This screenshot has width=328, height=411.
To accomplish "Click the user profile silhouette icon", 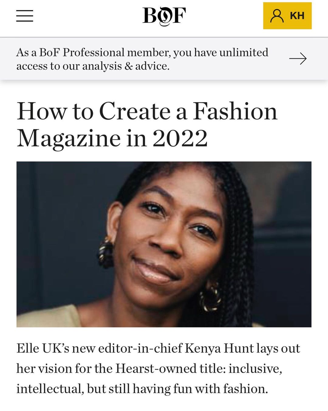I will pyautogui.click(x=277, y=16).
